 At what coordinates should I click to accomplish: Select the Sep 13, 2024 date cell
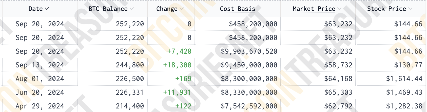[x=40, y=65]
